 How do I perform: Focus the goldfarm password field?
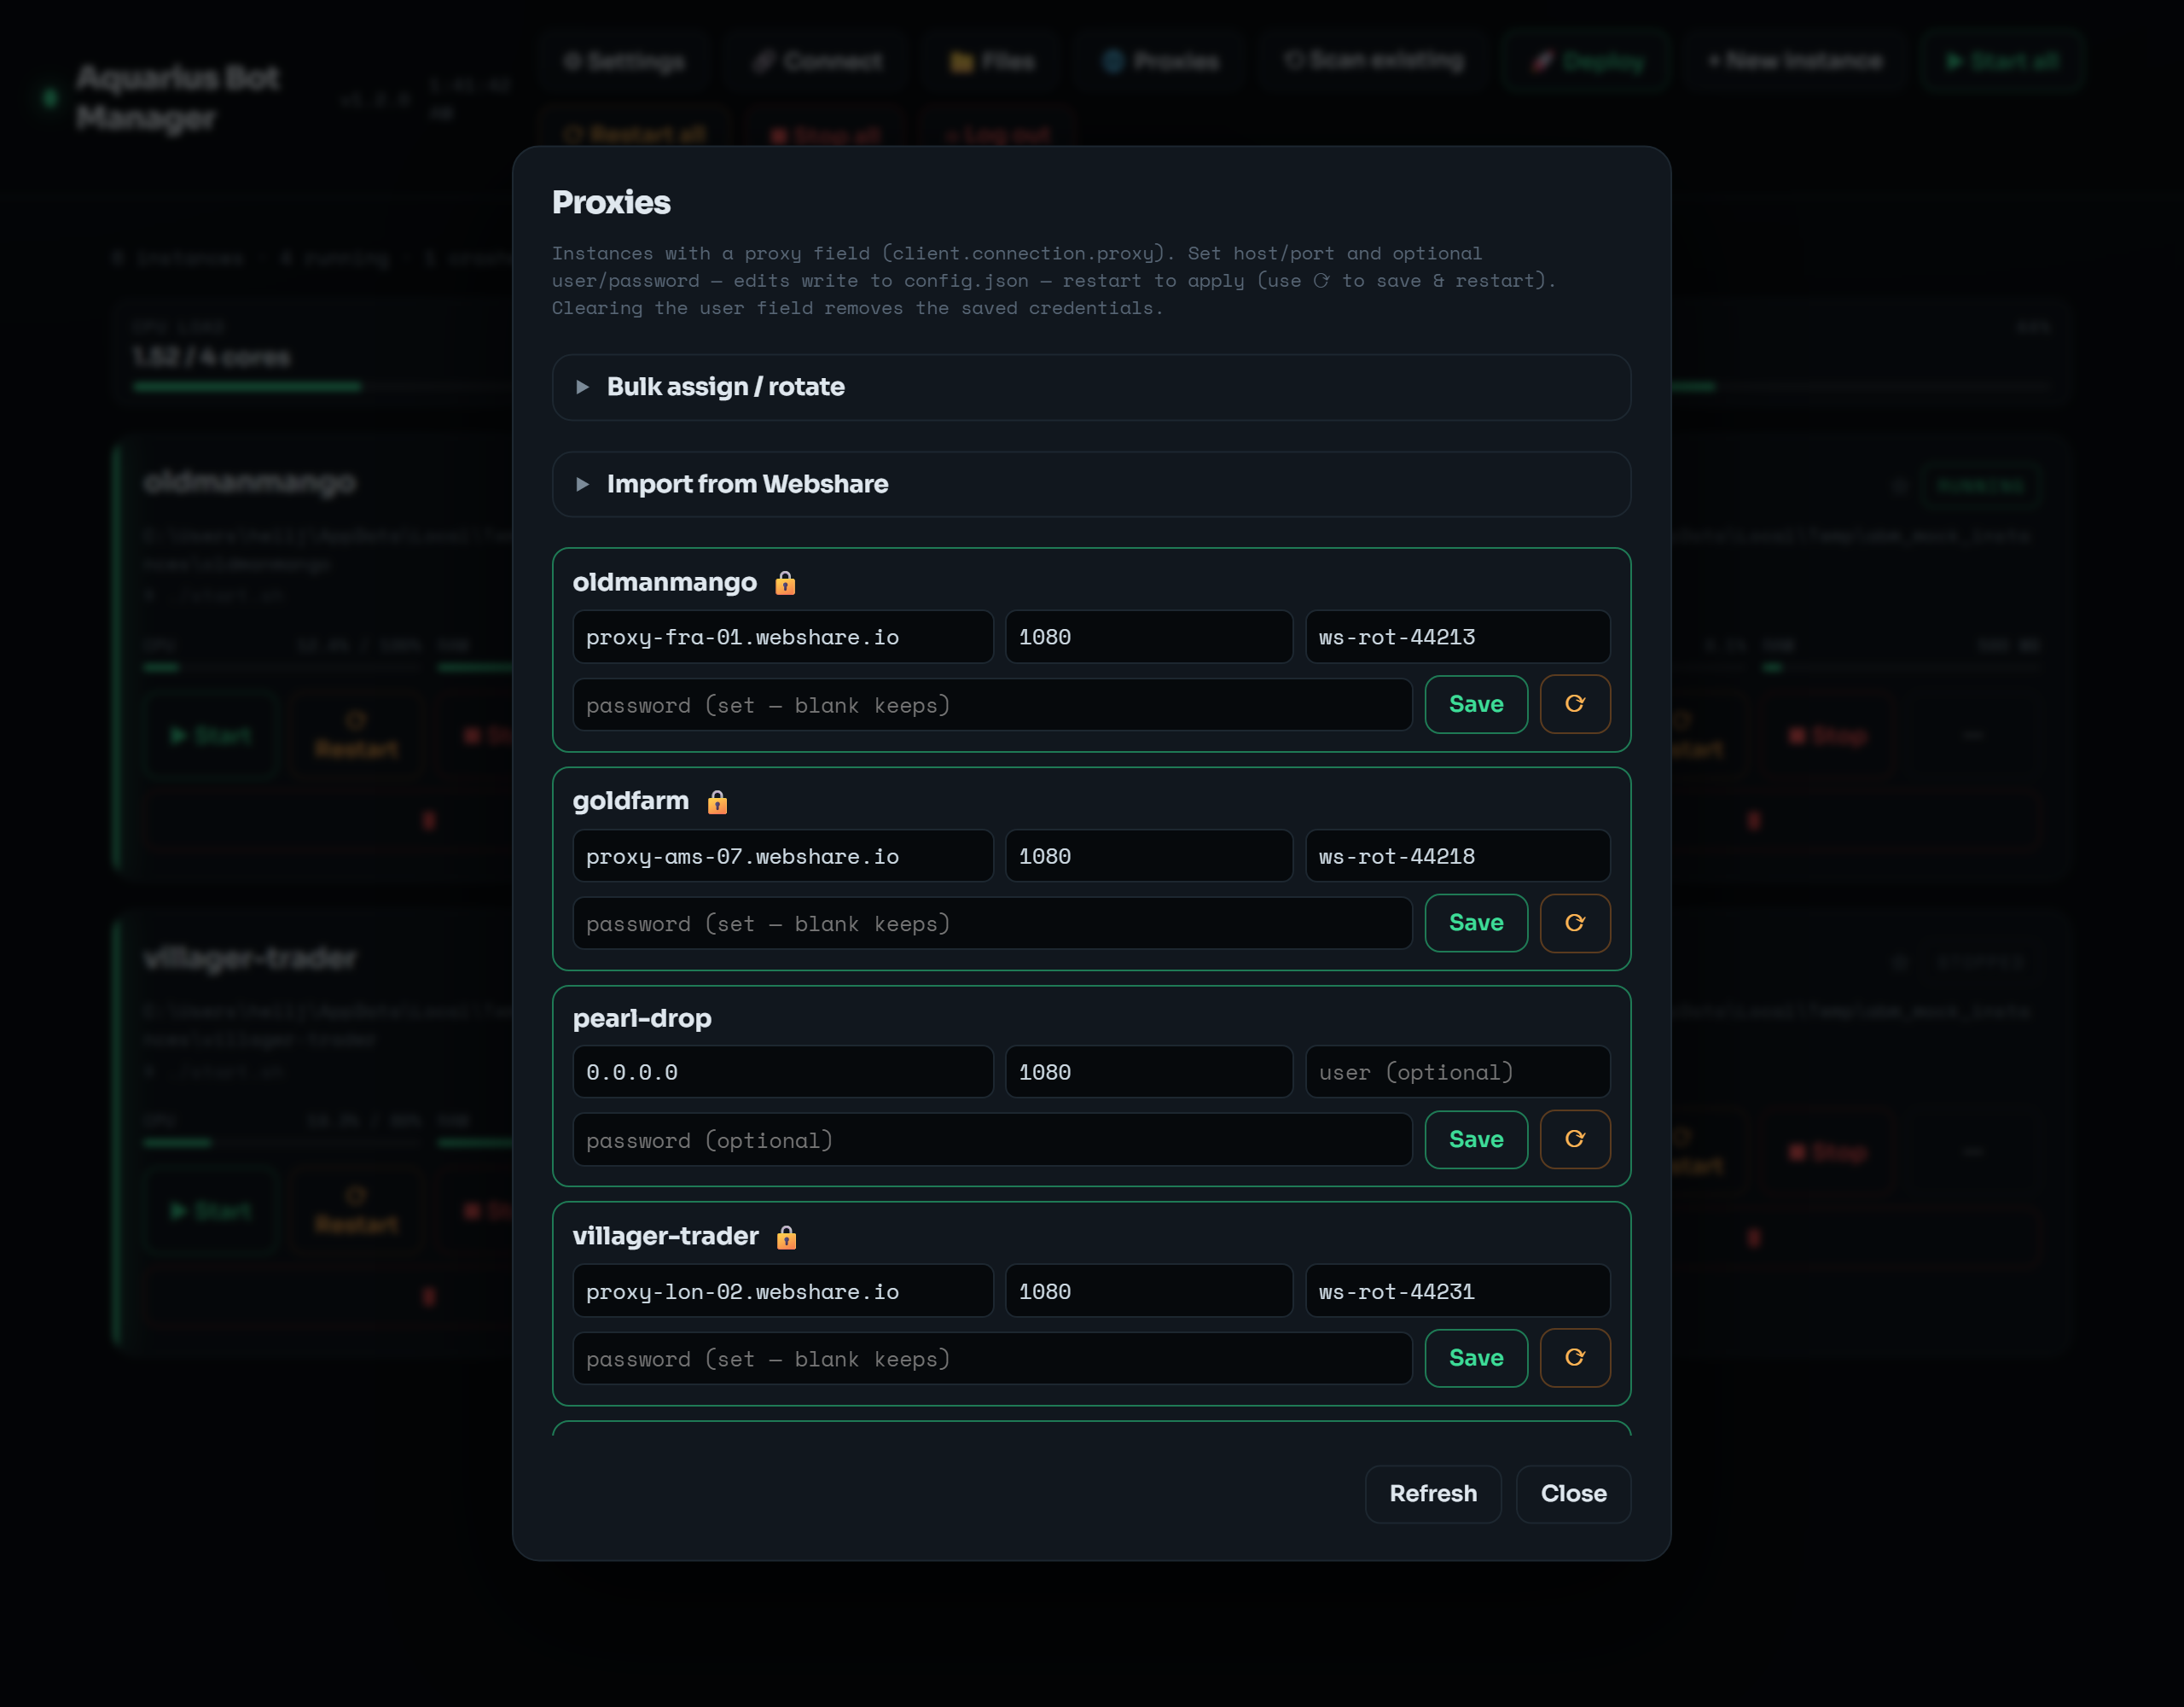[x=992, y=923]
